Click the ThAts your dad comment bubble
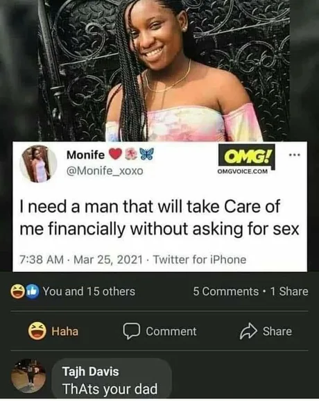The image size is (319, 401). tap(112, 379)
